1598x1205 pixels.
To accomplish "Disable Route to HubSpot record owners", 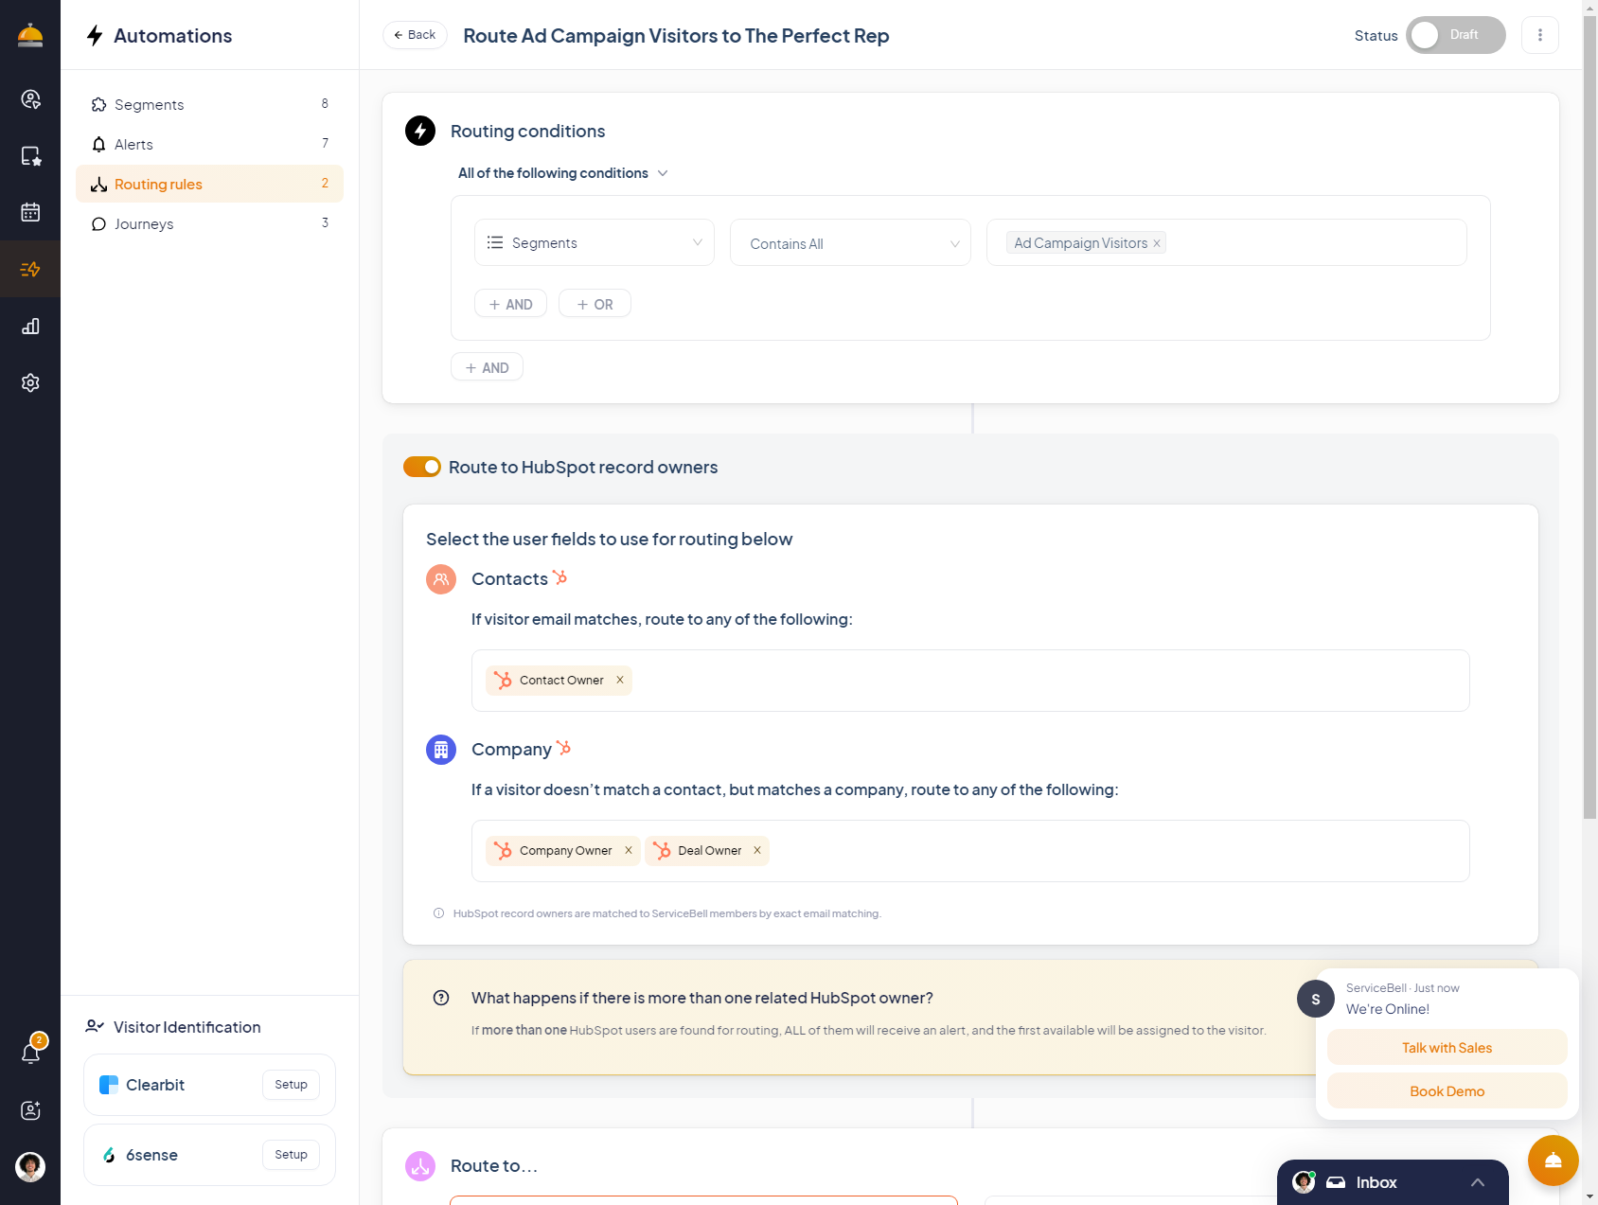I will (x=422, y=467).
